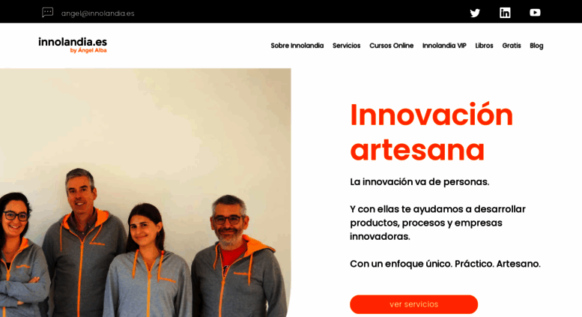Click the angel@innolandia.es email link
Viewport: 582px width, 317px height.
[x=97, y=13]
